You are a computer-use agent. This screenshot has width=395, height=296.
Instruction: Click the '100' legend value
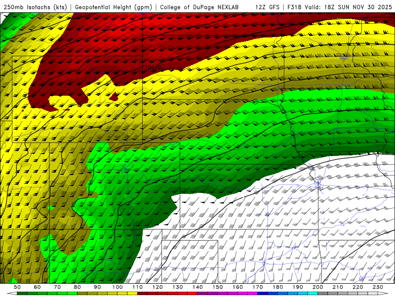118,287
